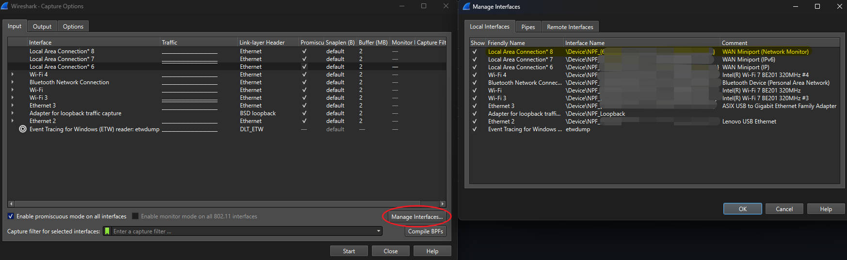Uncheck Show for Wi-Fi 4 in Manage Interfaces
Image resolution: width=847 pixels, height=260 pixels.
tap(475, 75)
